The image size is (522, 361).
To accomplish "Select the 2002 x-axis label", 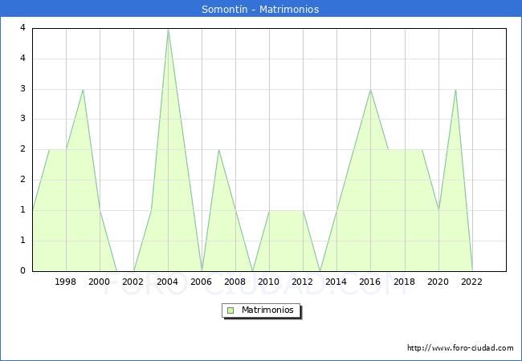I will pos(133,282).
